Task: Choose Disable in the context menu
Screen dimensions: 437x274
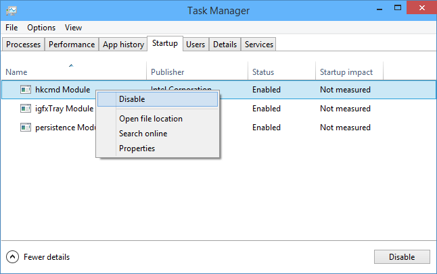Action: coord(158,99)
